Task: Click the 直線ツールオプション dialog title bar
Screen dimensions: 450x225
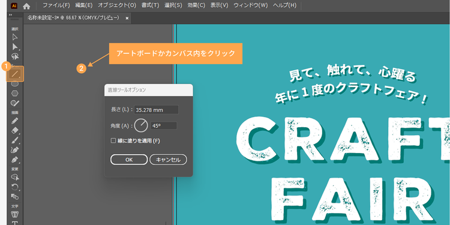Action: tap(148, 90)
